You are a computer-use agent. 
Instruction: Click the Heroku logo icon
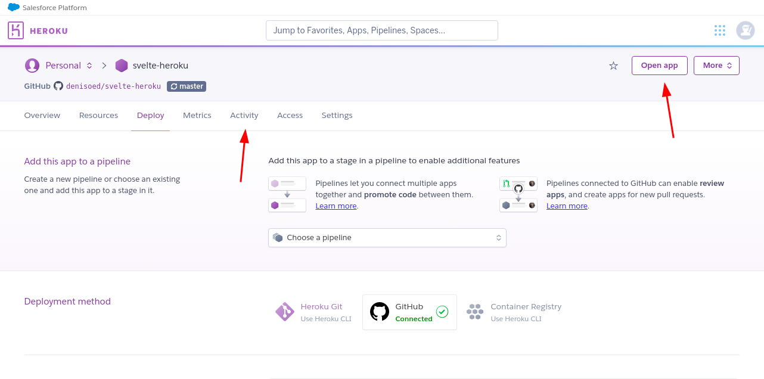pos(16,30)
